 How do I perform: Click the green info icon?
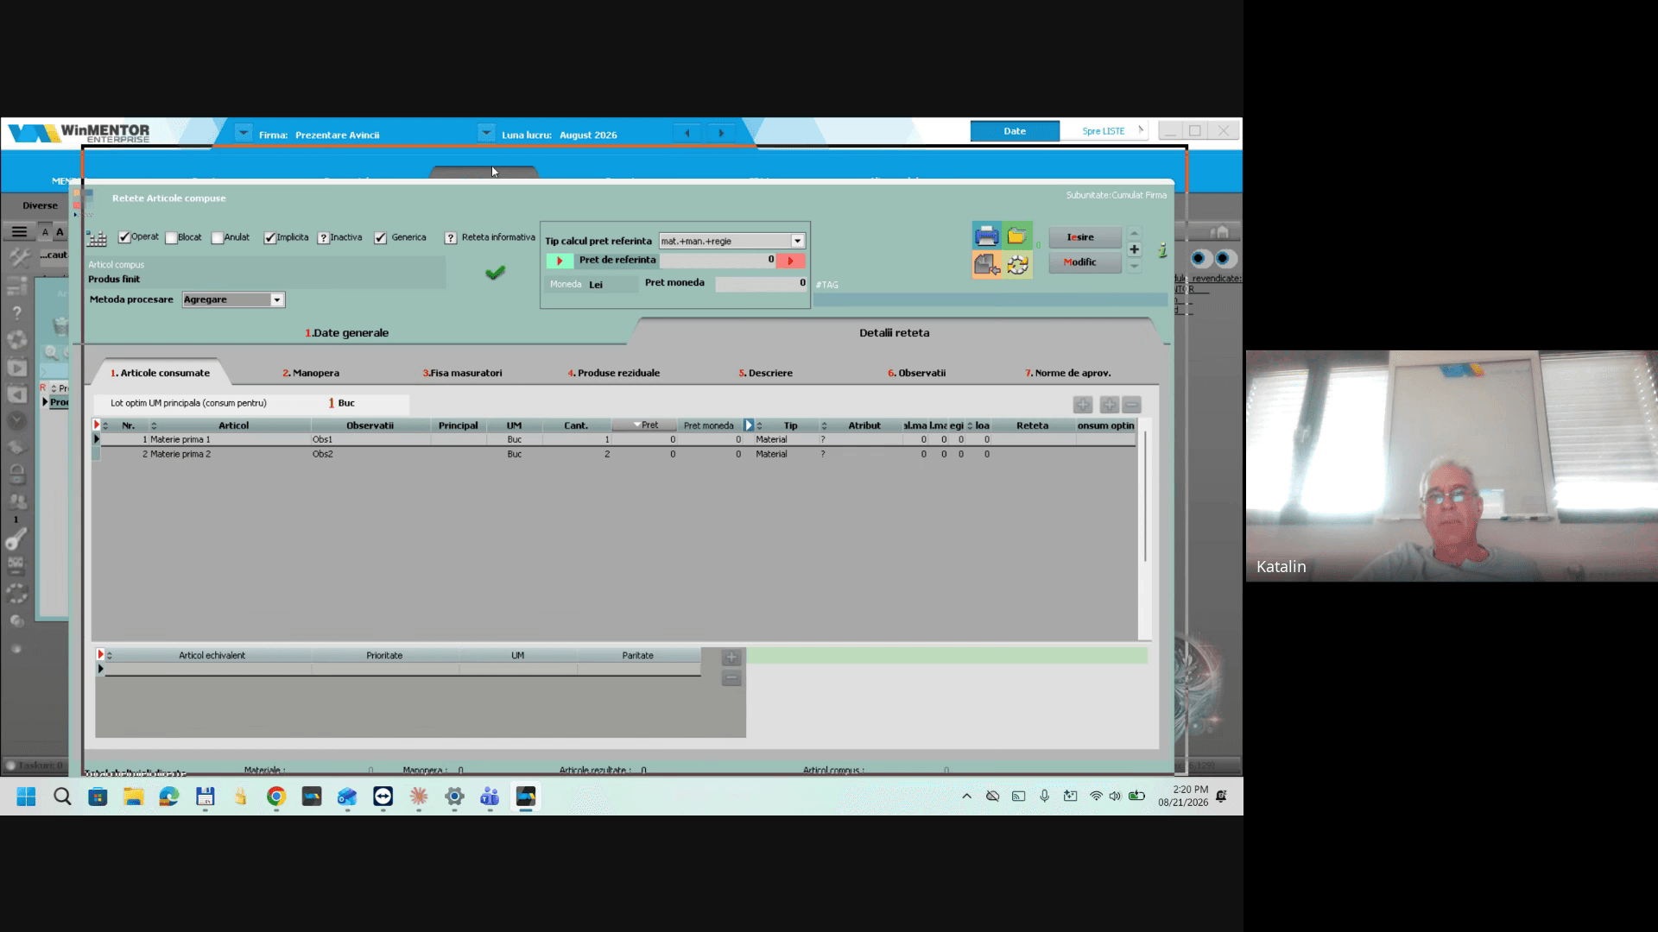click(1163, 250)
